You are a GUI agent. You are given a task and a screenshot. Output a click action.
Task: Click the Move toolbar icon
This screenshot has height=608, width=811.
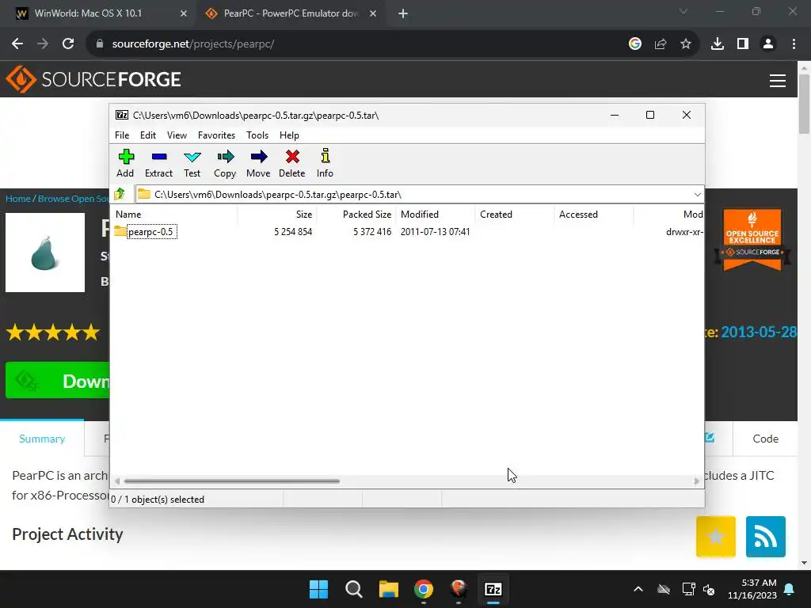258,163
